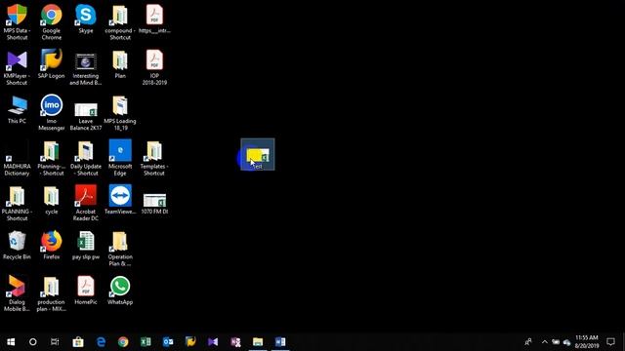The image size is (625, 351).
Task: Check battery status tray icon
Action: [556, 342]
